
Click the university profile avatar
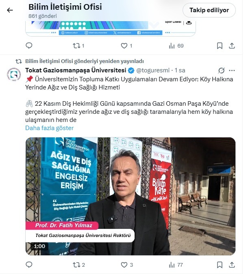coord(14,74)
